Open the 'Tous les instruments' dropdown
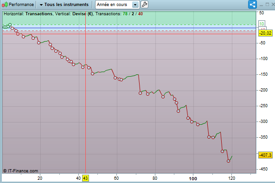The width and height of the screenshot is (275, 183). coord(64,5)
